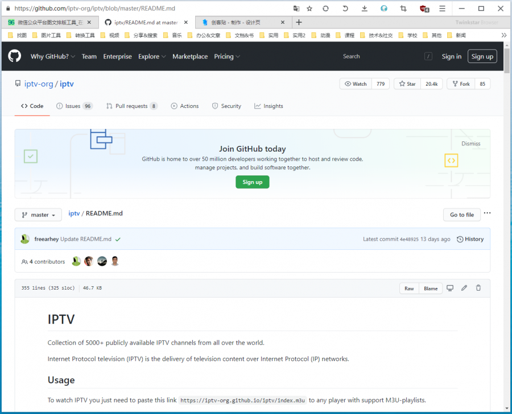512x414 pixels.
Task: Open the browser hamburger menu
Action: point(442,9)
